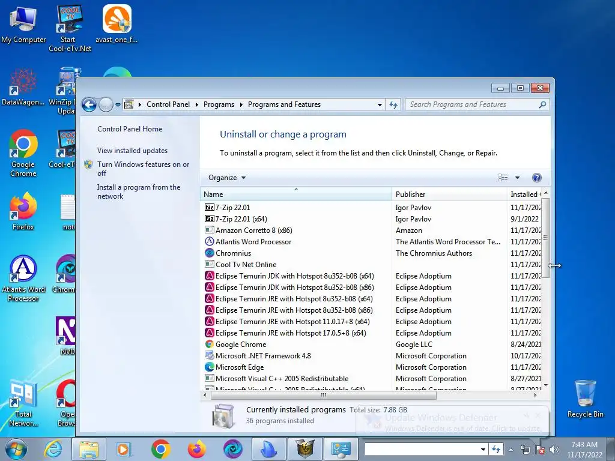Open Google Chrome desktop shortcut
The image size is (615, 461).
click(x=23, y=153)
